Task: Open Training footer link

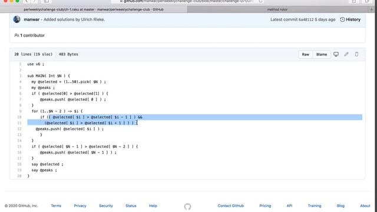Action: pos(315,206)
